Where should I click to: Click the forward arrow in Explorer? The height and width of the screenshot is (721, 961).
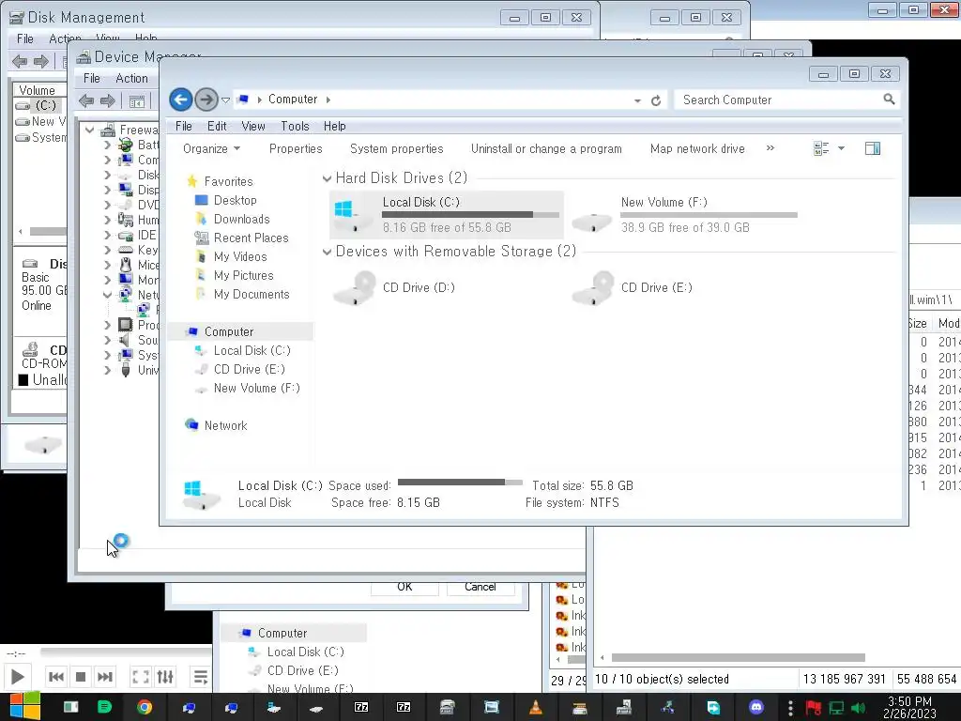206,100
